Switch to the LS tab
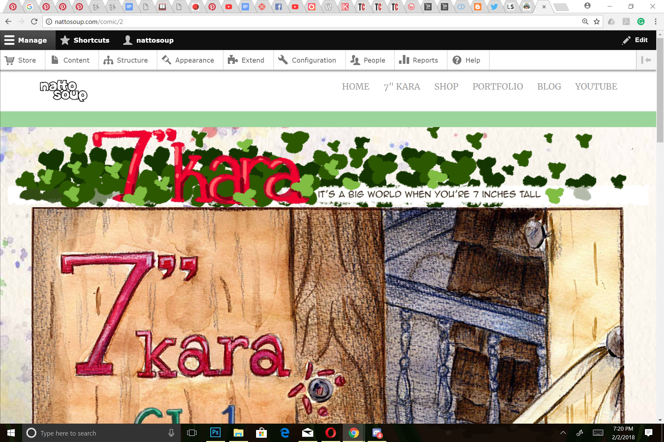The image size is (664, 442). click(511, 7)
